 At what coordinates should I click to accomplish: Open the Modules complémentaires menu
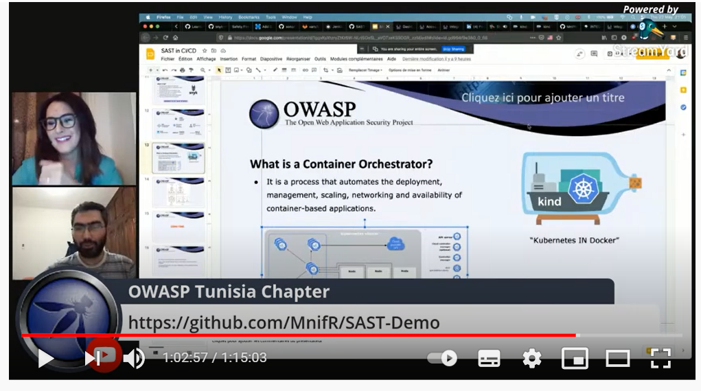[x=356, y=59]
